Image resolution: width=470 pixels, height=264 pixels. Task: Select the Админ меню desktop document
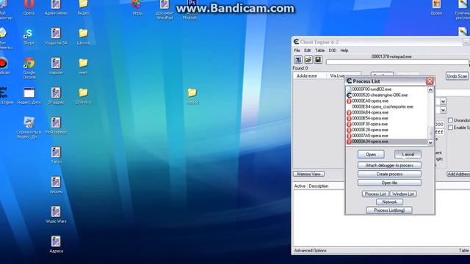(56, 7)
